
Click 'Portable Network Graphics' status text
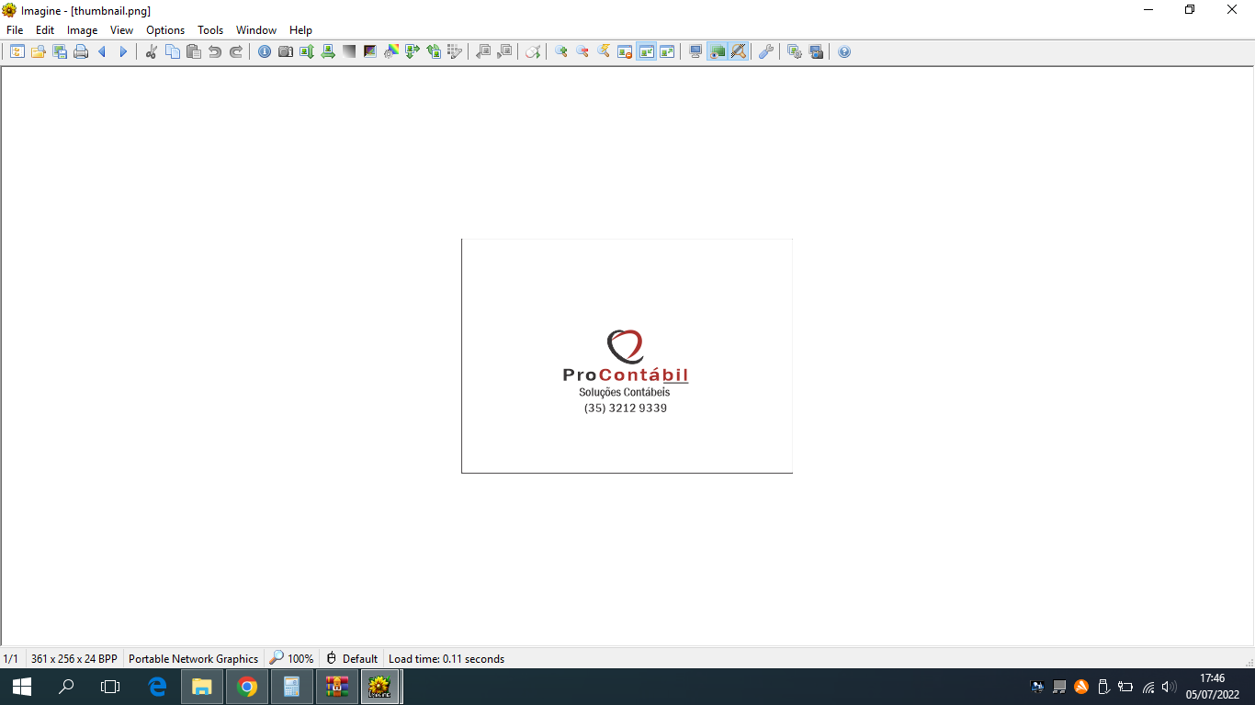[194, 658]
